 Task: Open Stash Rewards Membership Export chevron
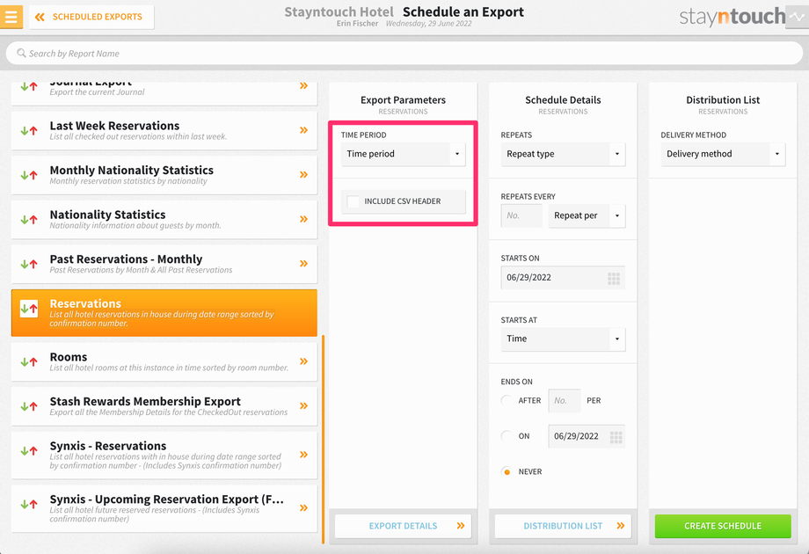[304, 405]
